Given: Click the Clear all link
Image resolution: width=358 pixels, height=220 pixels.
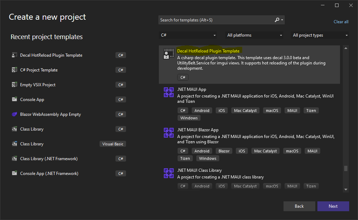Looking at the screenshot, I should 341,22.
